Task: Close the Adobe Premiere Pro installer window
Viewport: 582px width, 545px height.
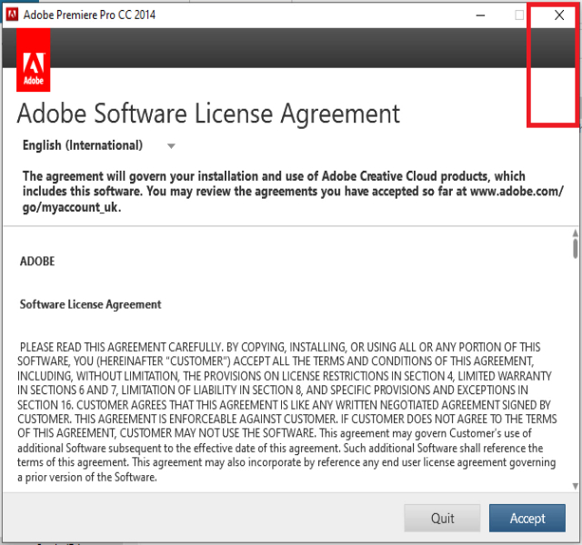Action: (559, 15)
